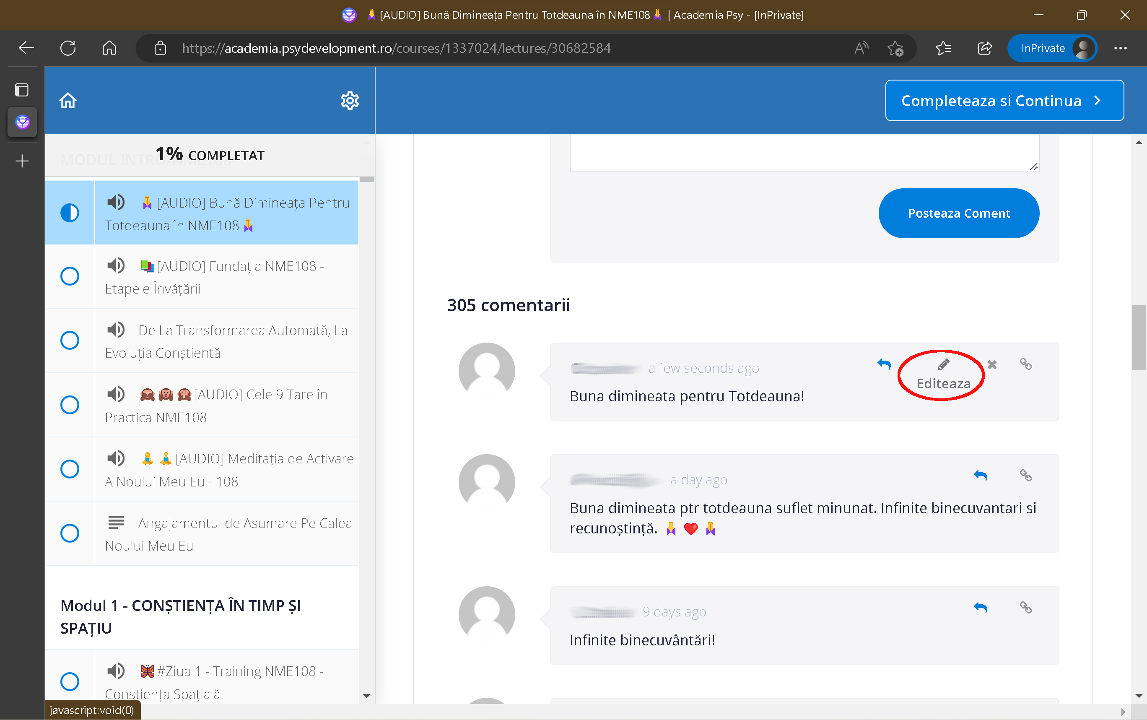Click '1% COMPLETAT' progress label
Screen dimensions: 1147x720
(210, 154)
